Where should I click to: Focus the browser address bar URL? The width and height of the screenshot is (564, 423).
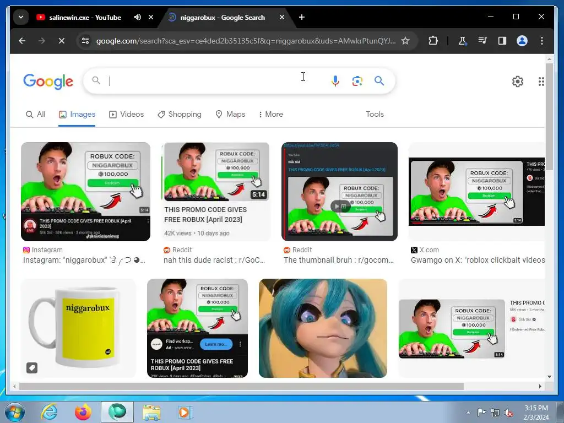(246, 41)
